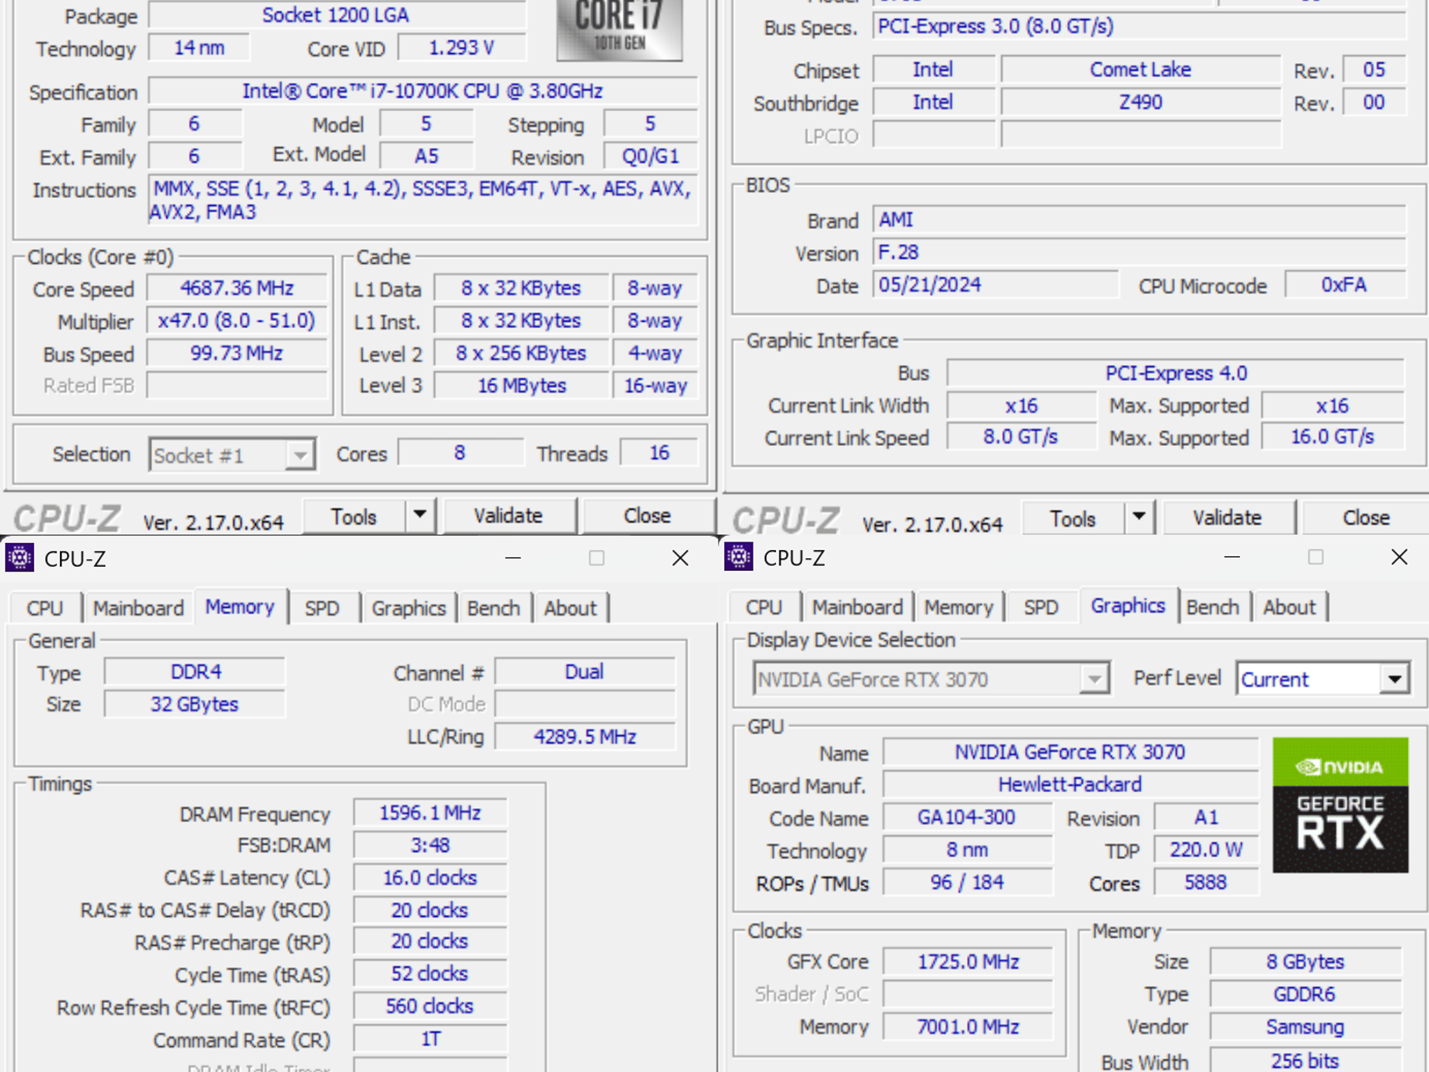Click the GFX Core 1725.0 MHz value
Screen dimensions: 1429x1072
[x=968, y=962]
